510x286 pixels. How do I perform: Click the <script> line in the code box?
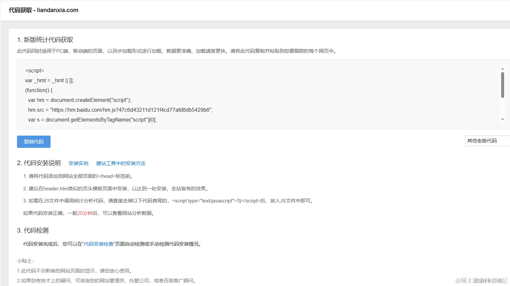tap(34, 70)
